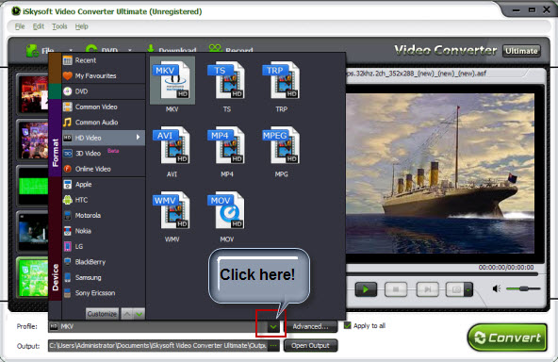Choose the TS HD format icon
The height and width of the screenshot is (362, 558).
click(226, 80)
